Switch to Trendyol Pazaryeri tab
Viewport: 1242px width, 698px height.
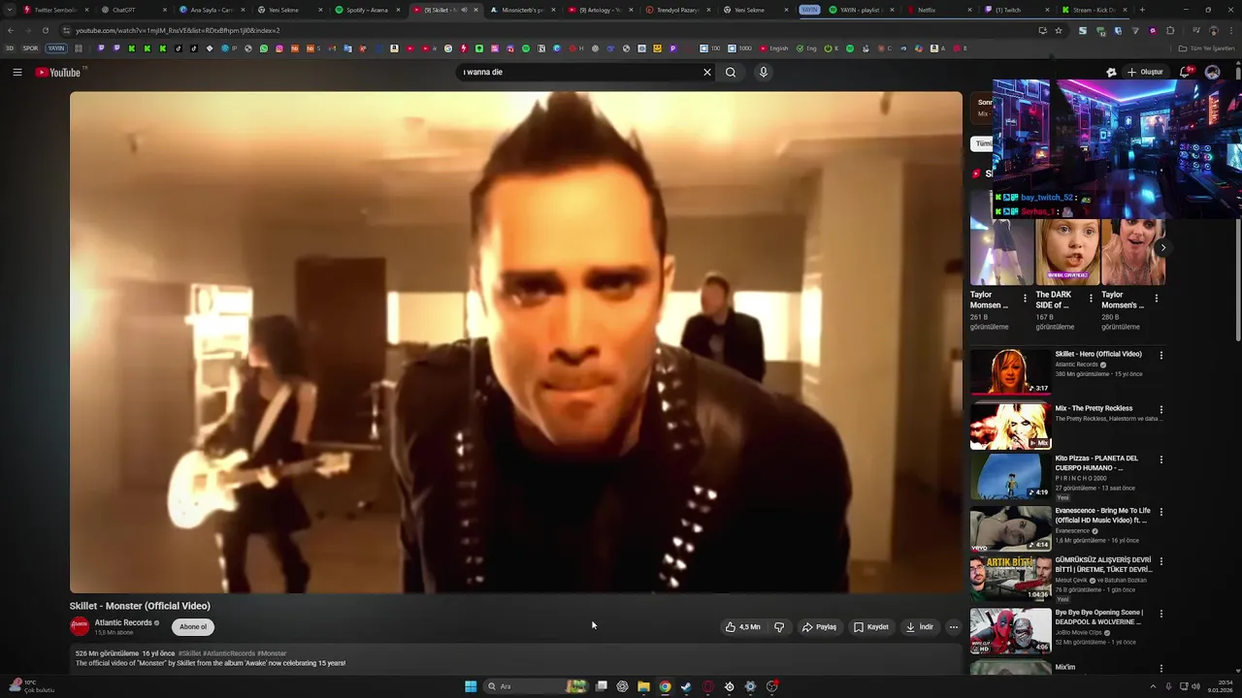point(677,10)
